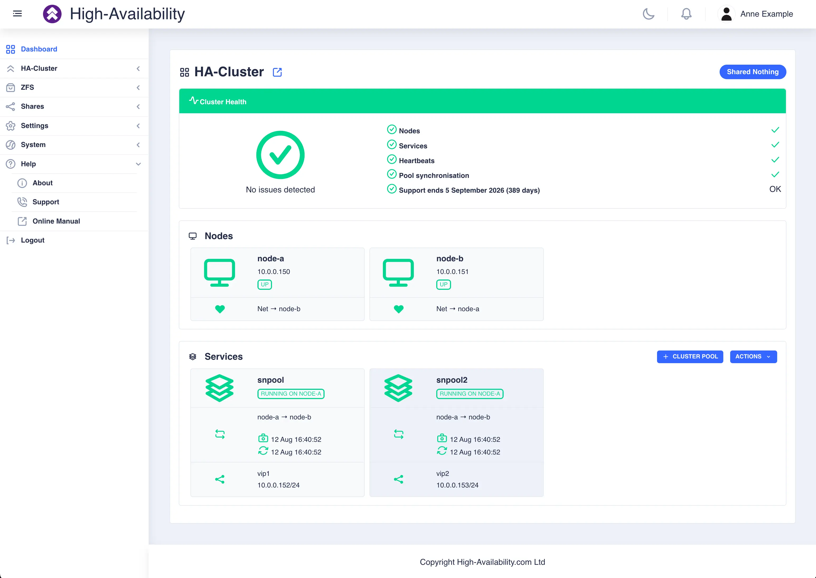The image size is (816, 578).
Task: Open the ACTIONS dropdown
Action: (753, 356)
